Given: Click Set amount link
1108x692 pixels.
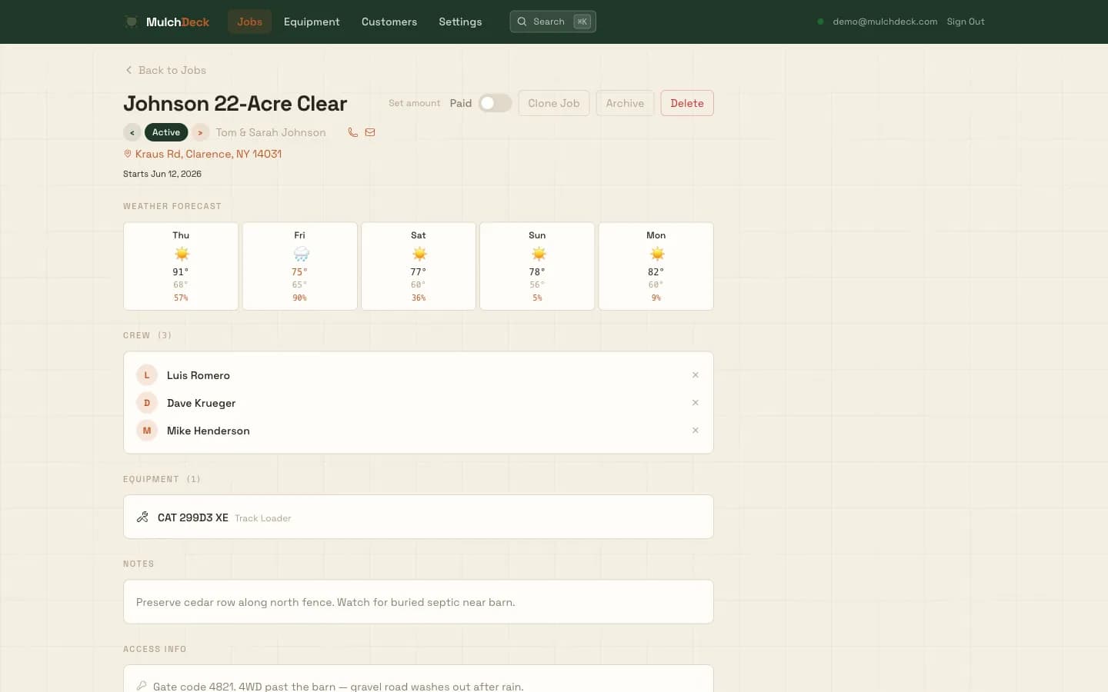Looking at the screenshot, I should 414,103.
